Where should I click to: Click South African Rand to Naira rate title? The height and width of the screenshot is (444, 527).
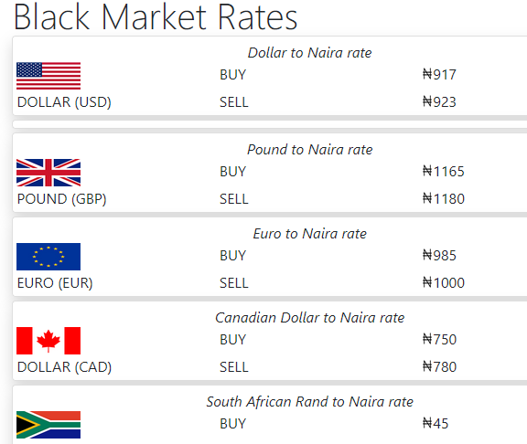tap(309, 402)
